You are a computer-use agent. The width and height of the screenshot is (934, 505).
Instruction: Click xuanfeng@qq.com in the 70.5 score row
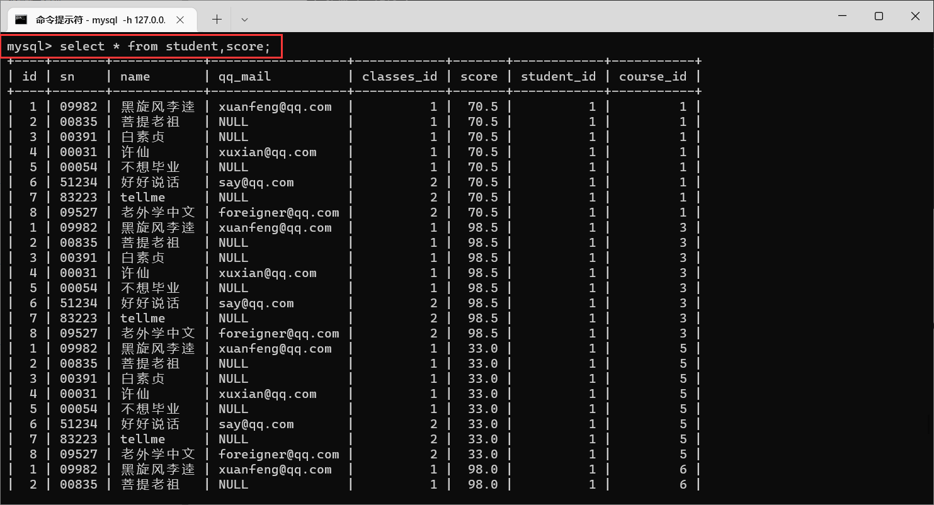coord(275,106)
